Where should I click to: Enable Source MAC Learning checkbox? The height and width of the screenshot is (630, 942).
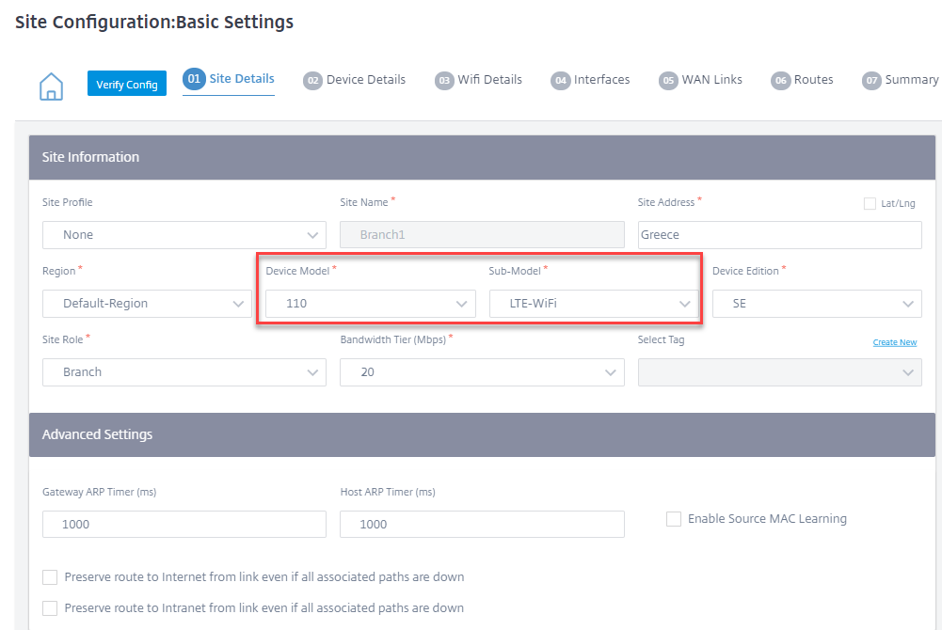click(x=674, y=519)
